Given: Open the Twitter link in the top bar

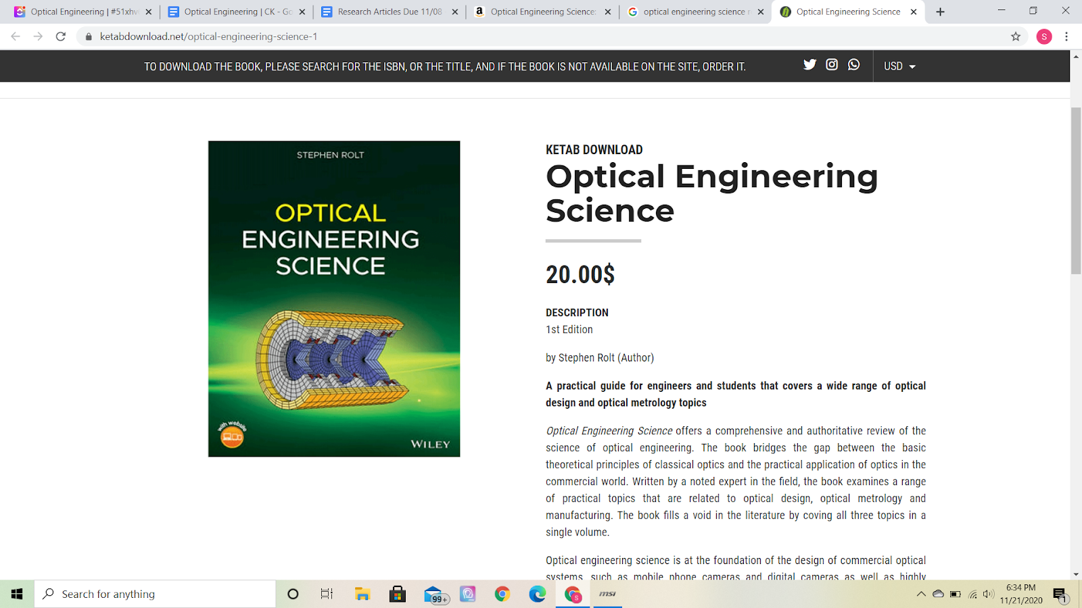Looking at the screenshot, I should click(809, 65).
